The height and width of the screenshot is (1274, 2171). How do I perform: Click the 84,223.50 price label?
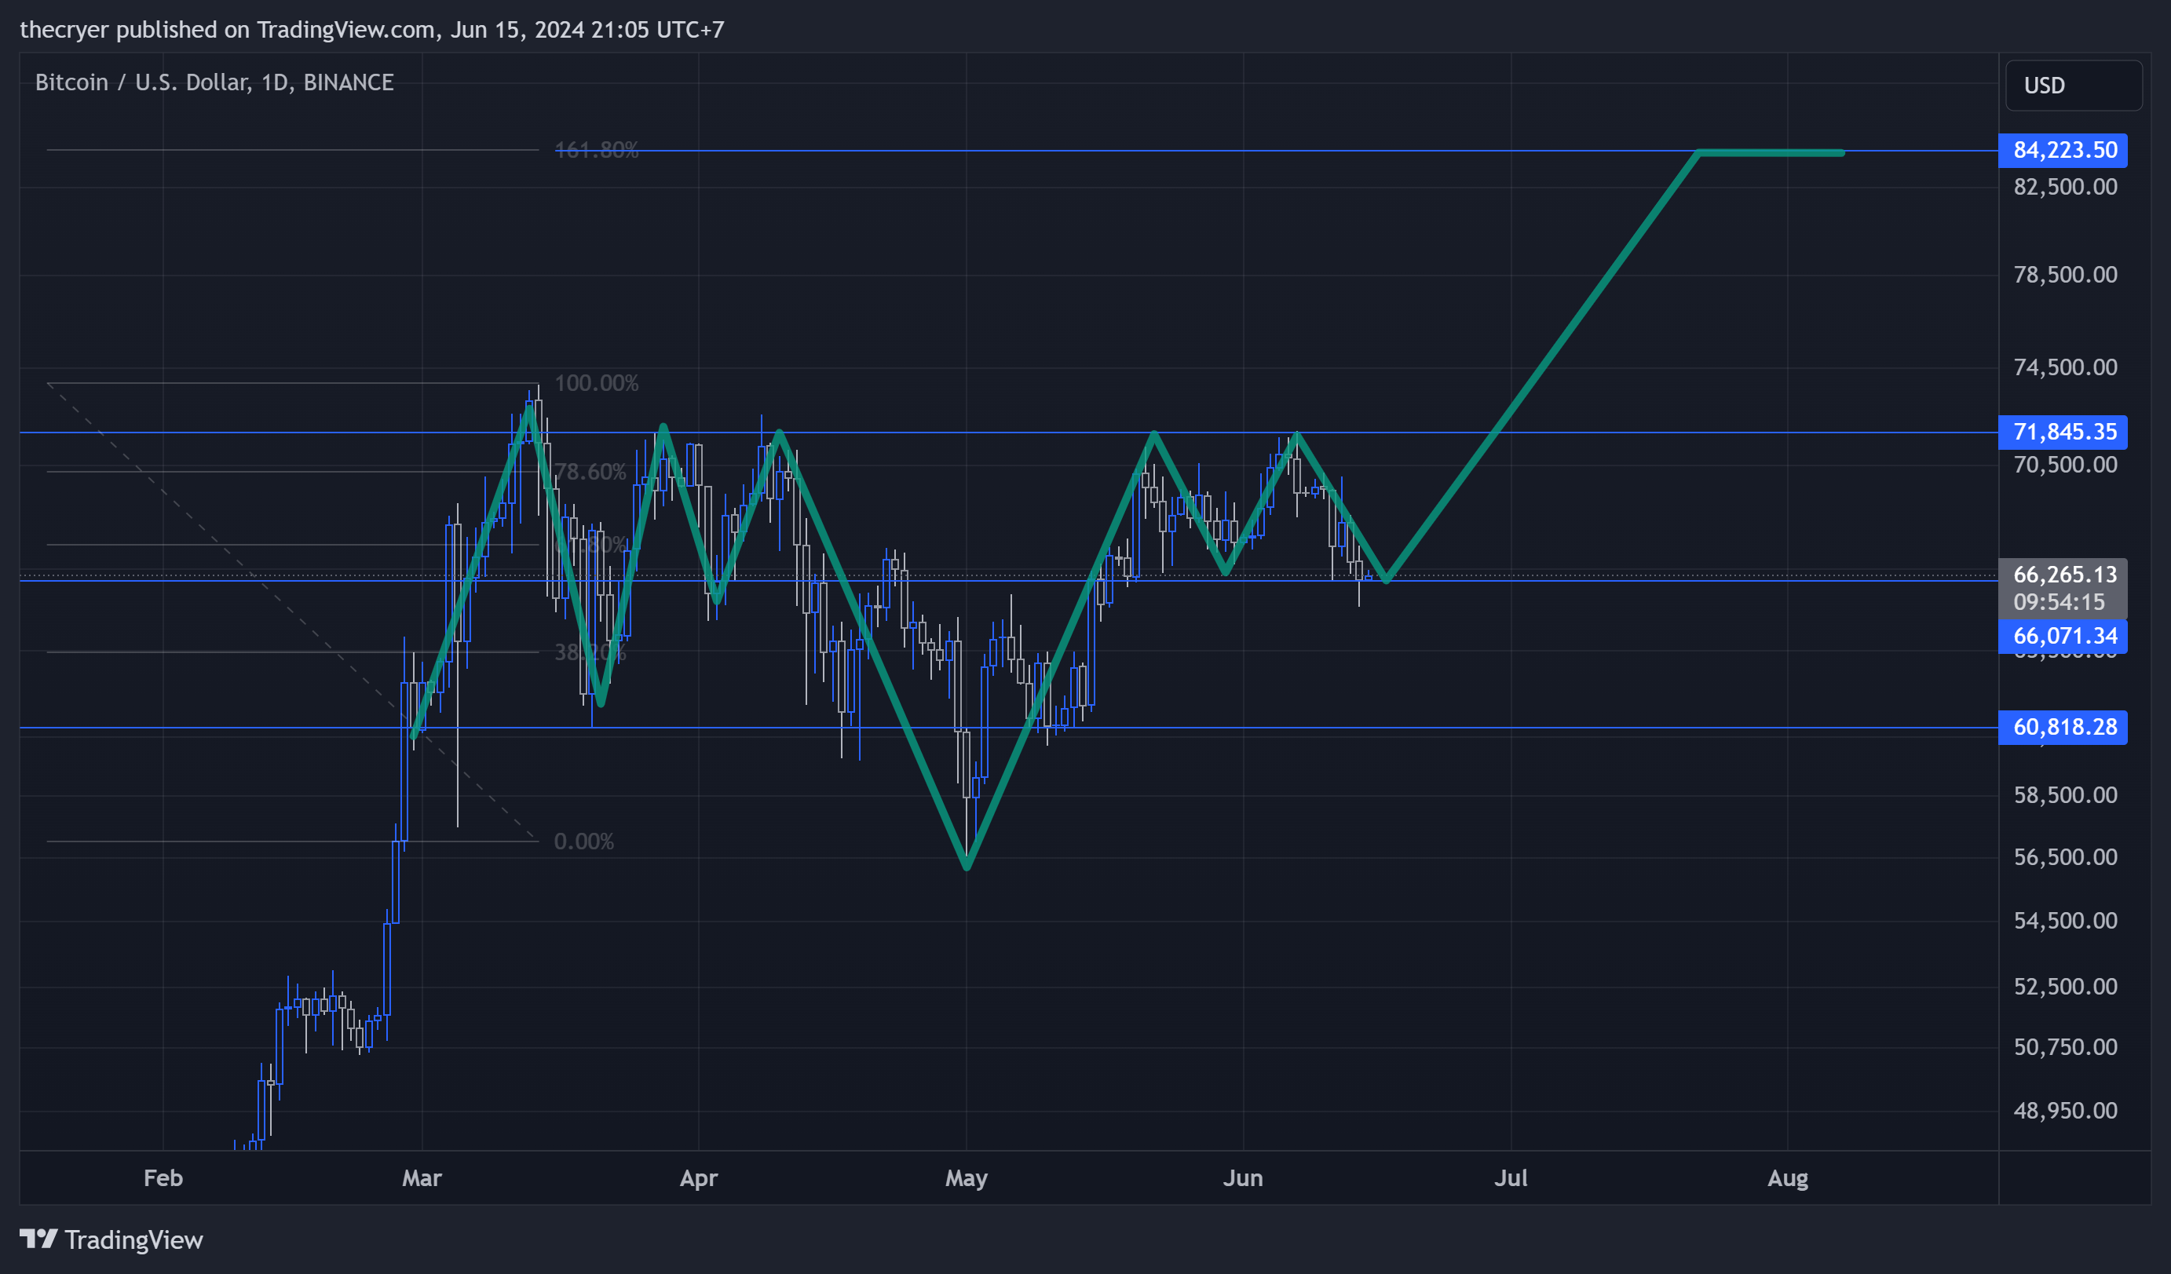tap(2063, 150)
